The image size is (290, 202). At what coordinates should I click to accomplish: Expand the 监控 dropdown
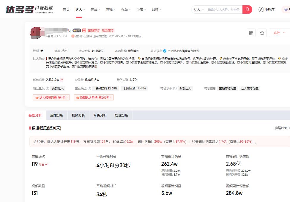coord(278,33)
